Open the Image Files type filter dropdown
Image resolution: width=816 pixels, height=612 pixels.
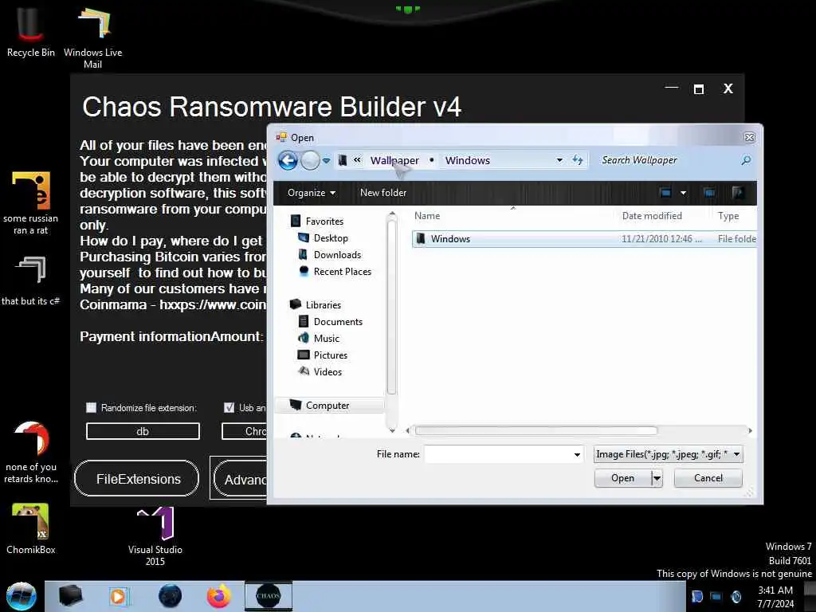[668, 454]
